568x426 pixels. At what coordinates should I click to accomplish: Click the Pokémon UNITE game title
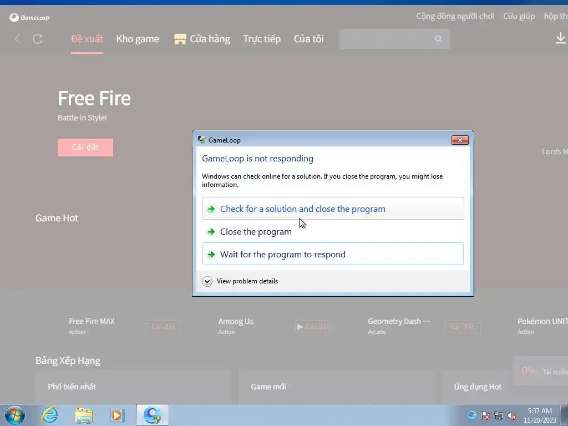(542, 321)
